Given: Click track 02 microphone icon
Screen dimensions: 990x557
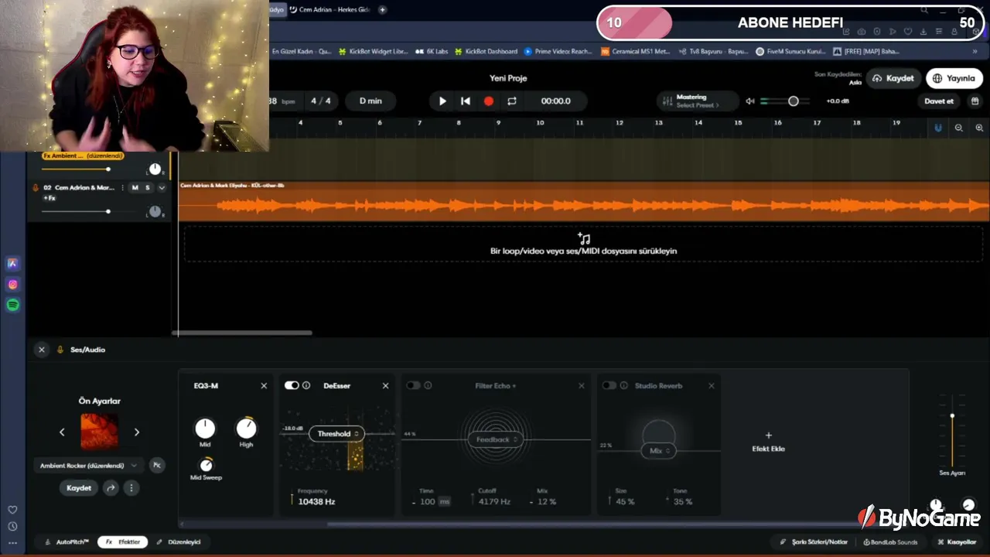Looking at the screenshot, I should [36, 187].
